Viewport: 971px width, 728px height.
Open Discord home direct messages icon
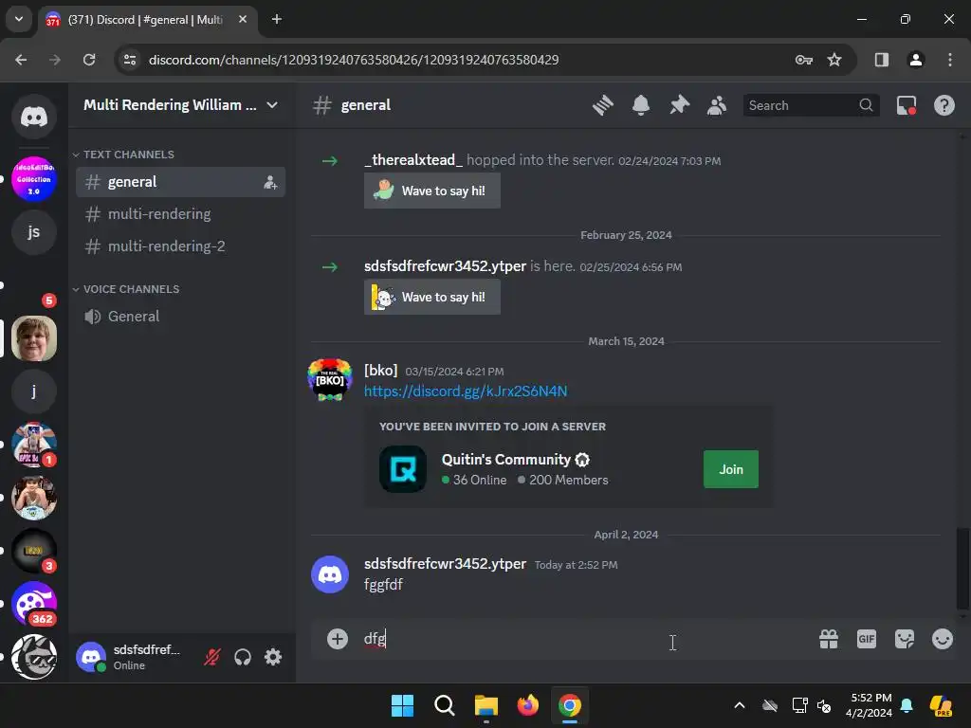pyautogui.click(x=34, y=117)
